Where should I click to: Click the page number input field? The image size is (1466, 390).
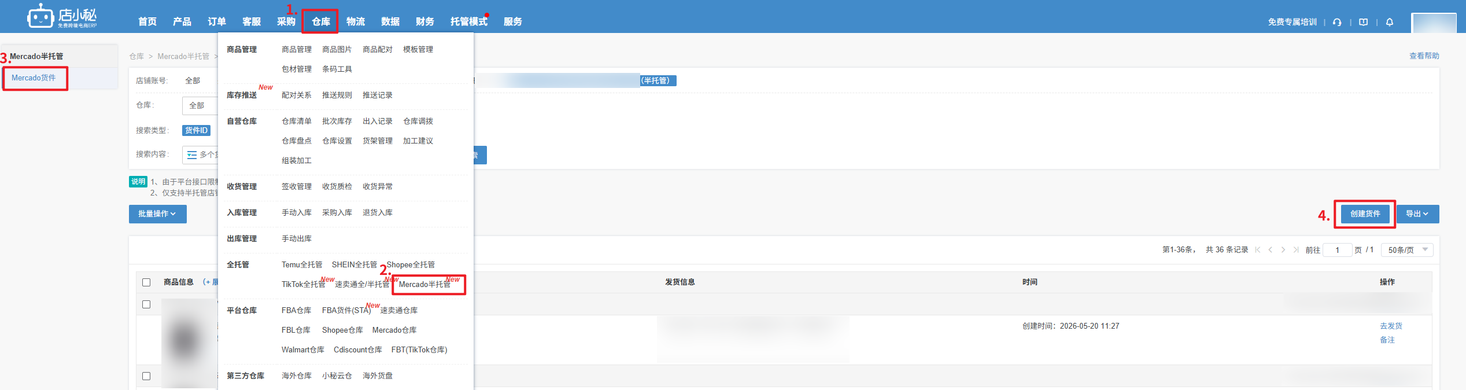tap(1338, 250)
